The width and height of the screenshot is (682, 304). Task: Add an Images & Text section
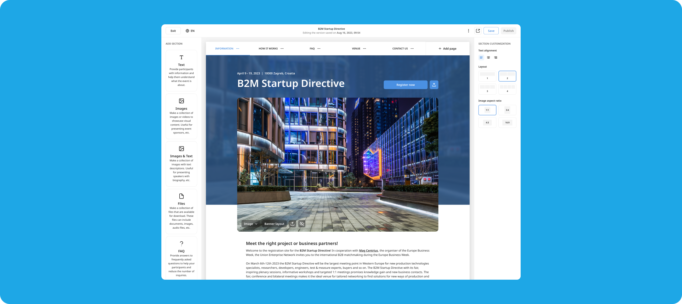pyautogui.click(x=181, y=164)
